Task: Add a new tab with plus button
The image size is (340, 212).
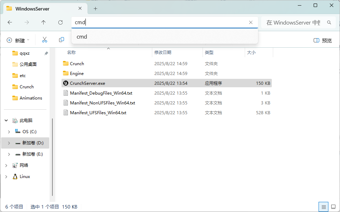Action: click(95, 8)
